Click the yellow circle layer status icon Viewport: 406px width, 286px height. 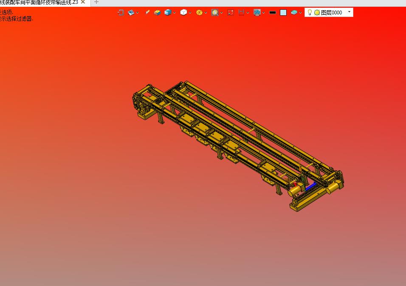[317, 12]
